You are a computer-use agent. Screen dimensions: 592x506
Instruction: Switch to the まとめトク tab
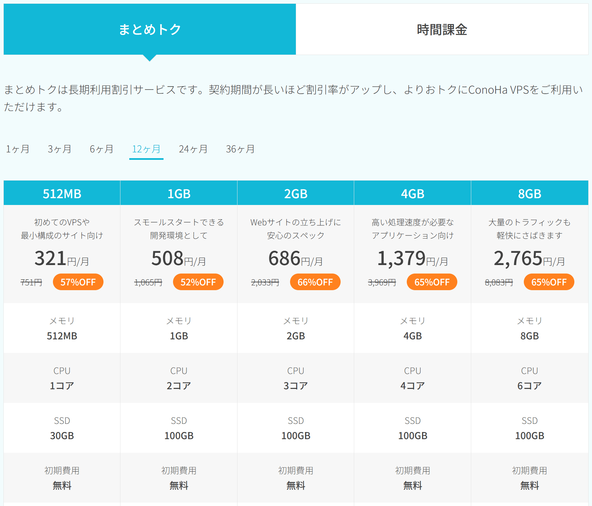(150, 30)
